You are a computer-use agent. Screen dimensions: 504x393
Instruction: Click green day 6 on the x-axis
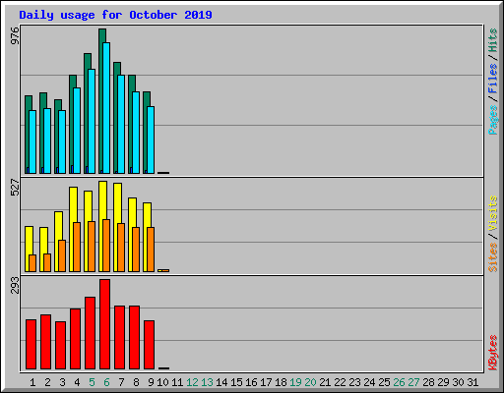106,382
